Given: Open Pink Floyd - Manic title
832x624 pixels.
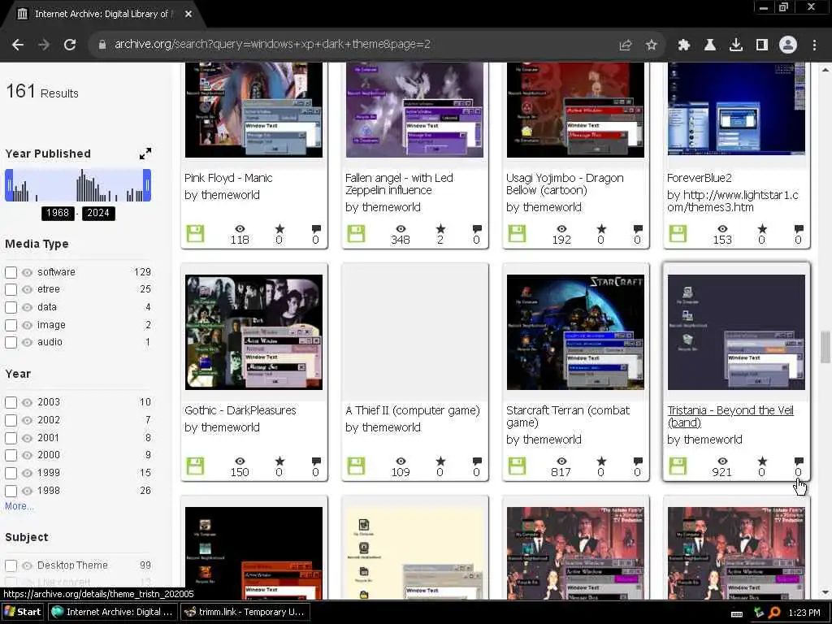Looking at the screenshot, I should tap(228, 178).
